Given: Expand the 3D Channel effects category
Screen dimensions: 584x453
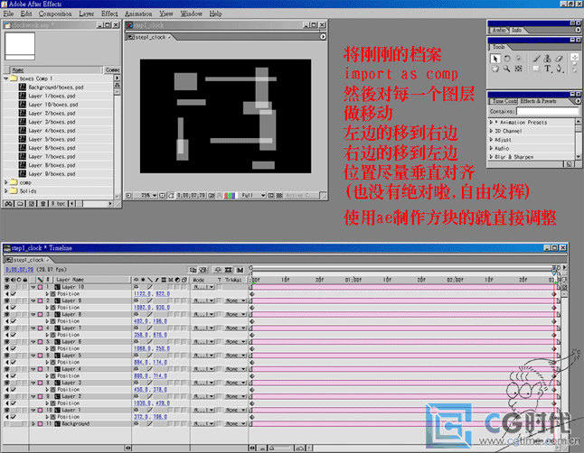Looking at the screenshot, I should 491,131.
